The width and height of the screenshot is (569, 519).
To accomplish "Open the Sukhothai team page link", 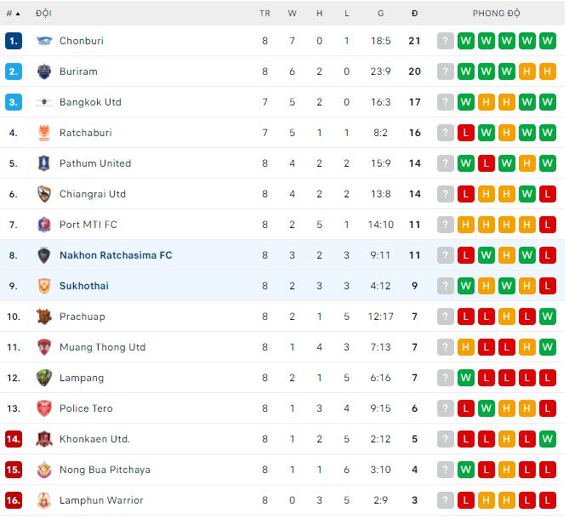I will coord(84,286).
